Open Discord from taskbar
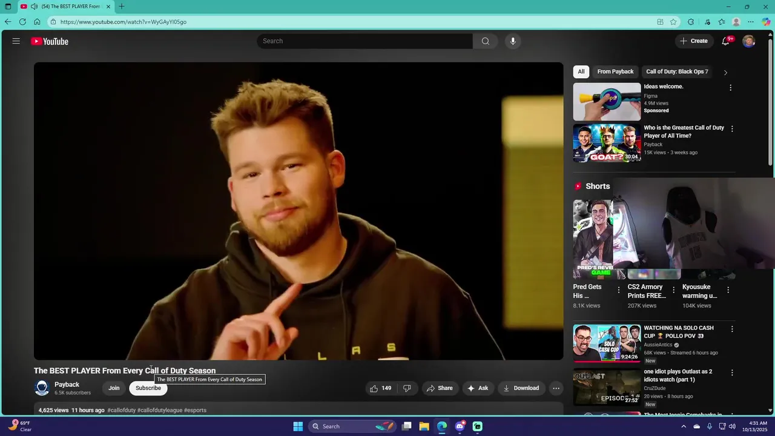The width and height of the screenshot is (775, 436). click(x=460, y=426)
